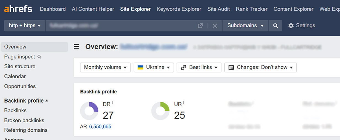Open the Best links filter dropdown
The width and height of the screenshot is (340, 140).
pyautogui.click(x=199, y=67)
